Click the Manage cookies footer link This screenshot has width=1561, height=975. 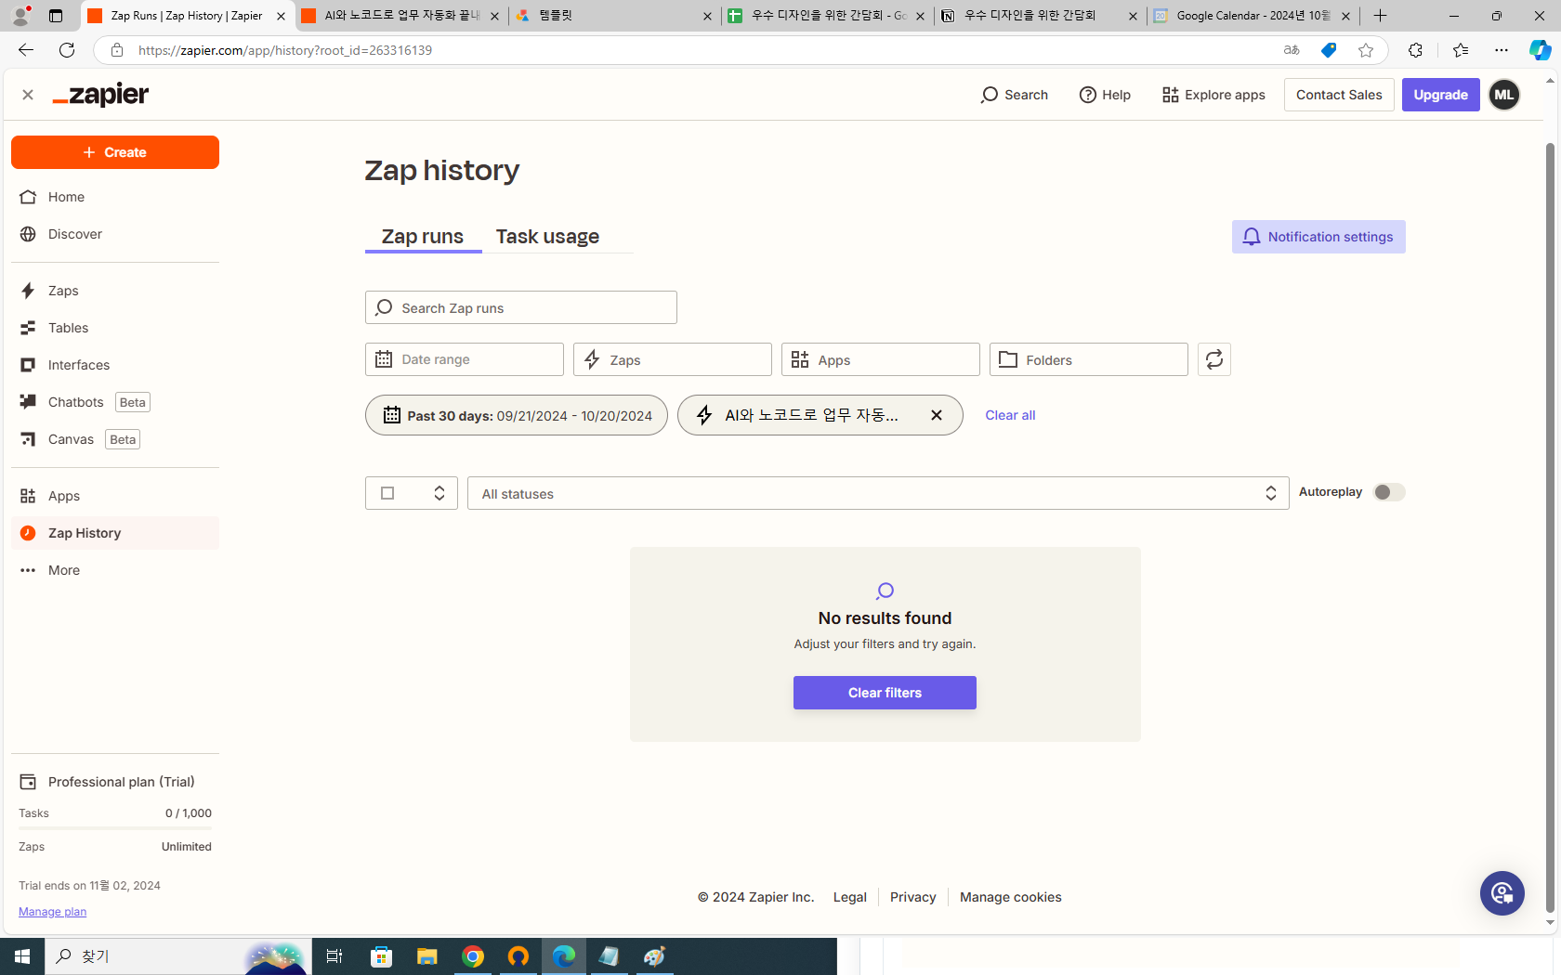pos(1011,897)
